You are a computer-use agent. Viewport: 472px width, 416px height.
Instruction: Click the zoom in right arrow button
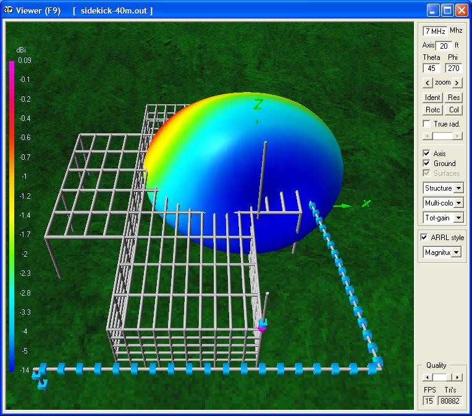457,83
